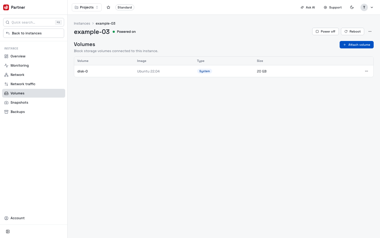Open instance more actions menu
Viewport: 380px width, 238px height.
[370, 31]
